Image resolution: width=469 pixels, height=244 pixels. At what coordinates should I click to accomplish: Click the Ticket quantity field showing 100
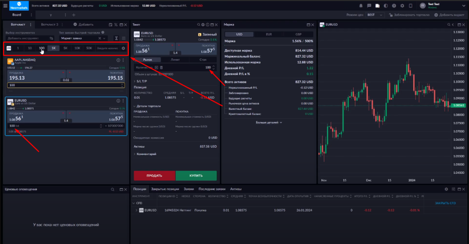coord(175,68)
